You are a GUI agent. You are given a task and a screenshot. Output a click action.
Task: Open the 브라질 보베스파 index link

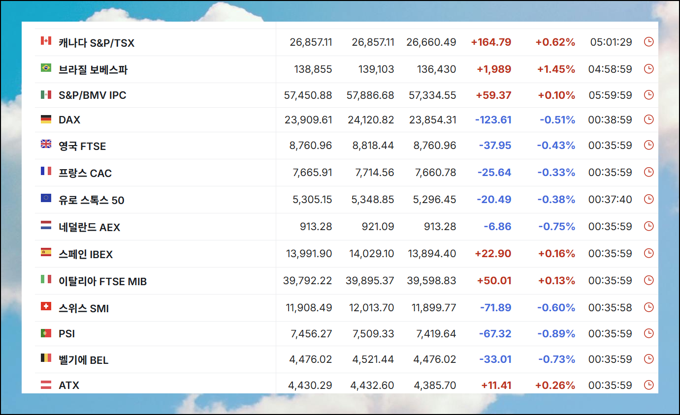(x=93, y=70)
